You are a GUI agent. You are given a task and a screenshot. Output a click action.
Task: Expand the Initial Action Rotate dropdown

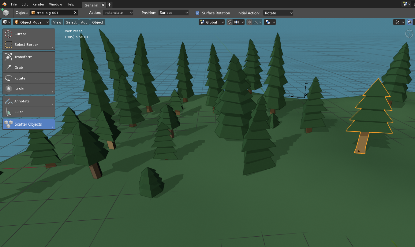pos(278,13)
